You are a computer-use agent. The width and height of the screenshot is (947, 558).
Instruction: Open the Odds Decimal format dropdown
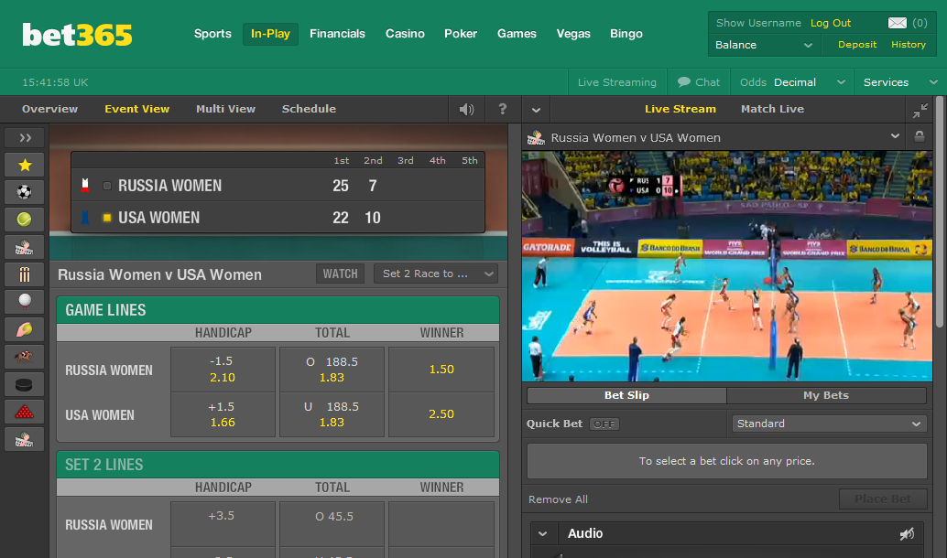(792, 82)
